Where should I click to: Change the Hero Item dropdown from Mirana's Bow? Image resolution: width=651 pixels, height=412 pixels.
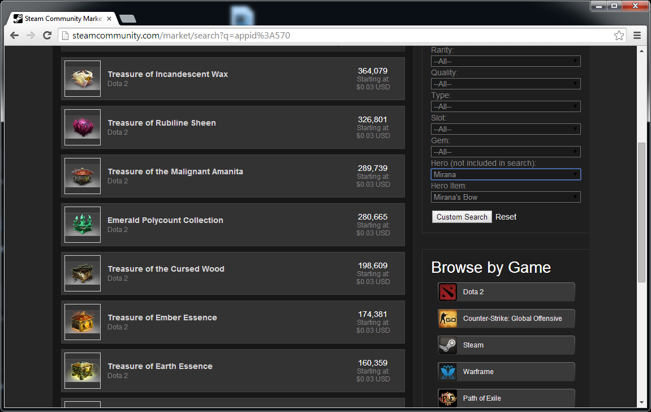506,197
